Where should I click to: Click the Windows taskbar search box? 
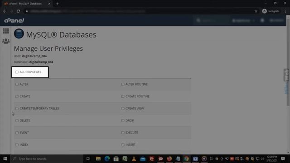coord(47,159)
